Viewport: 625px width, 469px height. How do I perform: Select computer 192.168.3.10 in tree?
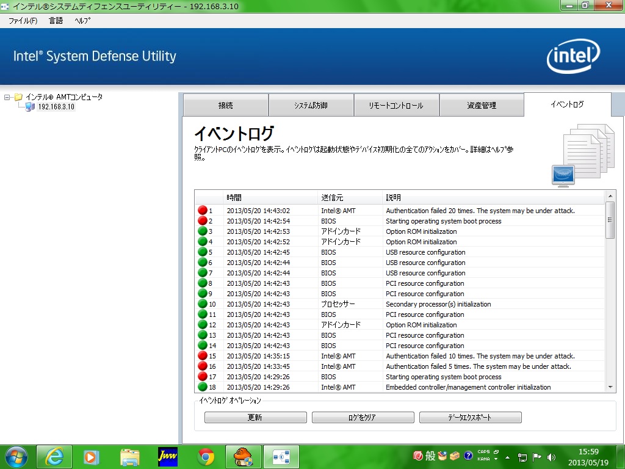point(56,107)
